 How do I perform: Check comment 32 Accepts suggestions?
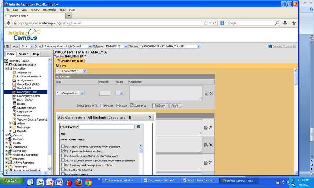pyautogui.click(x=63, y=156)
